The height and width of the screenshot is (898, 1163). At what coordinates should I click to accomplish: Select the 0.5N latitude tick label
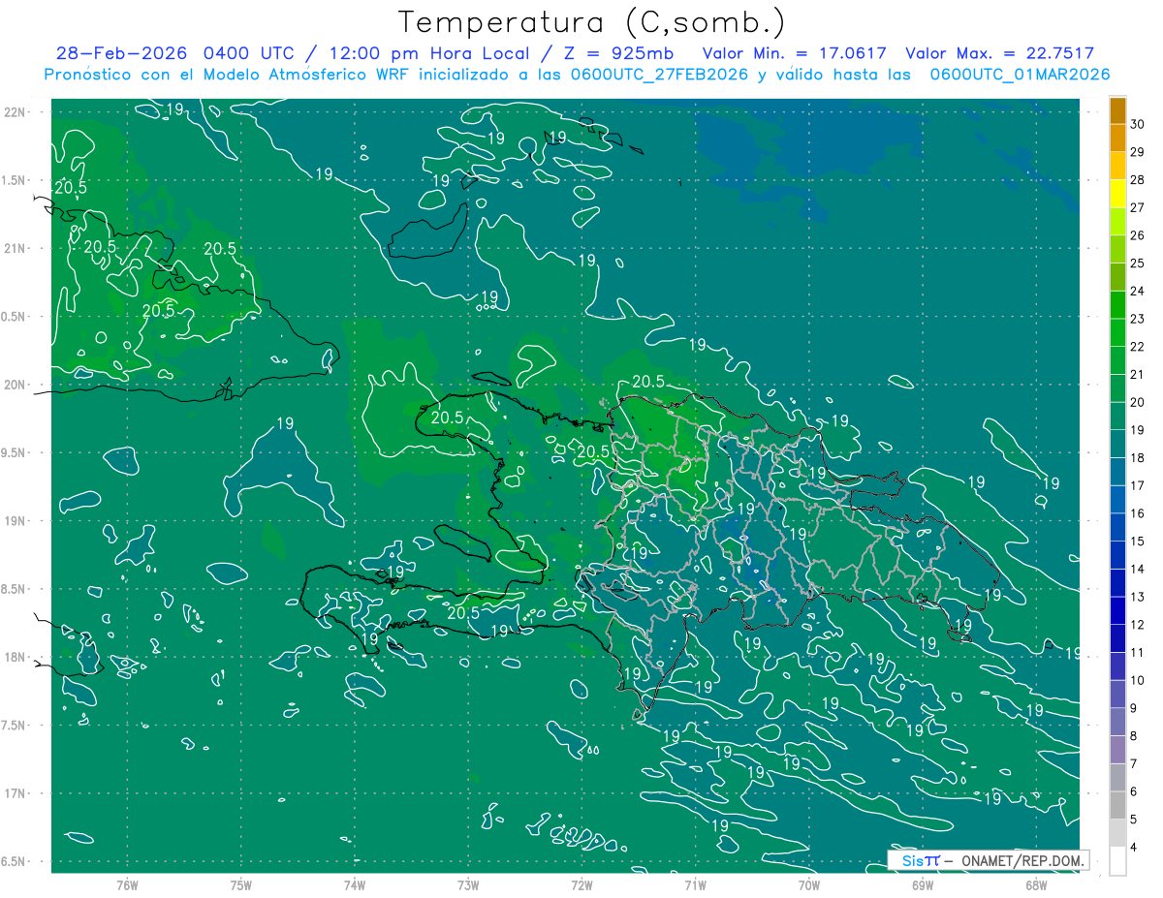point(15,317)
